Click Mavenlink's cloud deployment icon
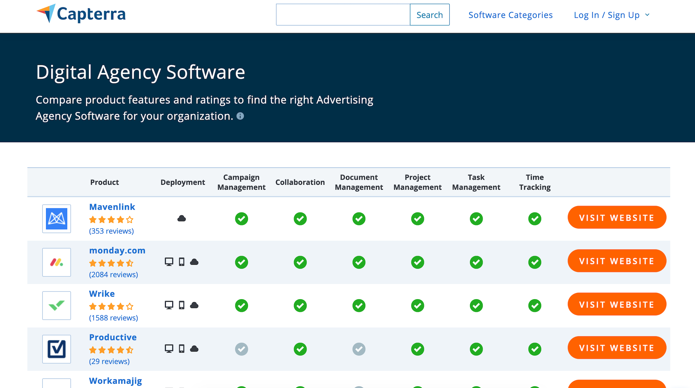This screenshot has height=388, width=695. click(181, 218)
